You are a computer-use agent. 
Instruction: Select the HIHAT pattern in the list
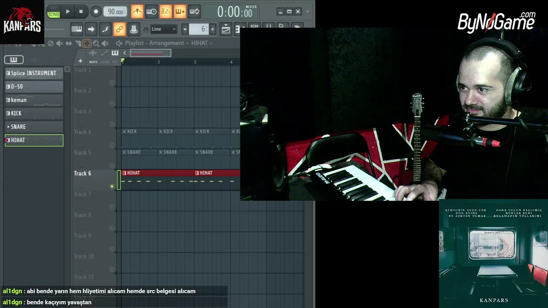point(34,140)
